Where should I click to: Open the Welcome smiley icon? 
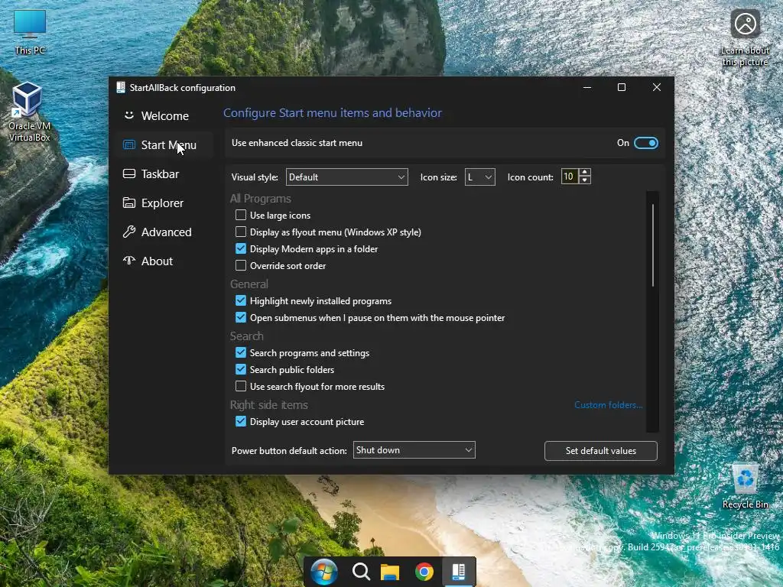pyautogui.click(x=128, y=115)
